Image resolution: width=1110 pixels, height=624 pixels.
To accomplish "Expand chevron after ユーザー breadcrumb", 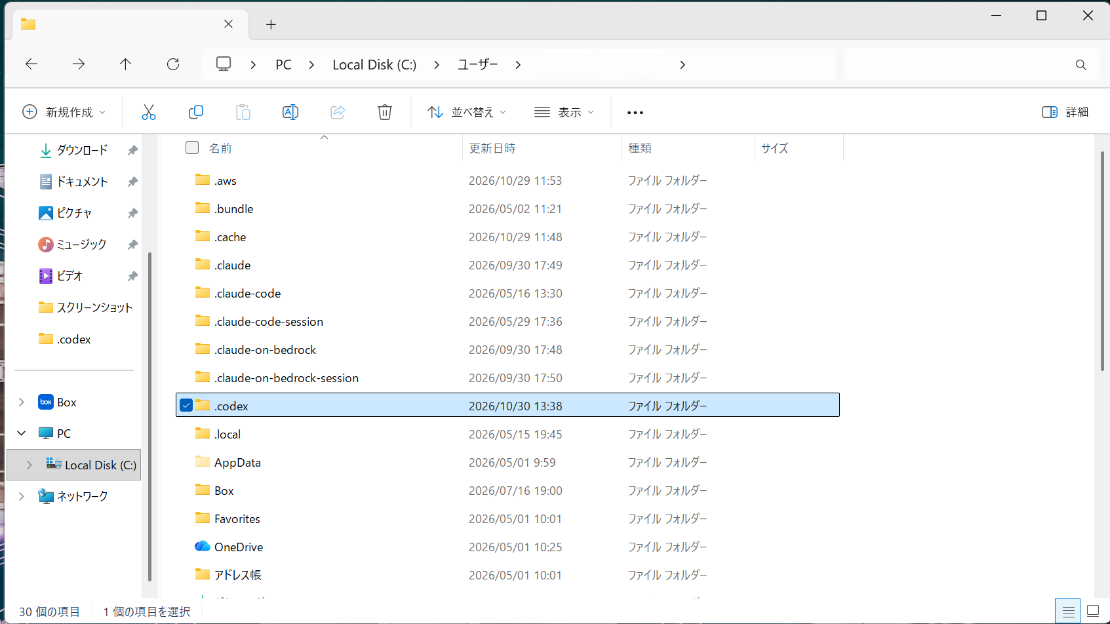I will [518, 65].
